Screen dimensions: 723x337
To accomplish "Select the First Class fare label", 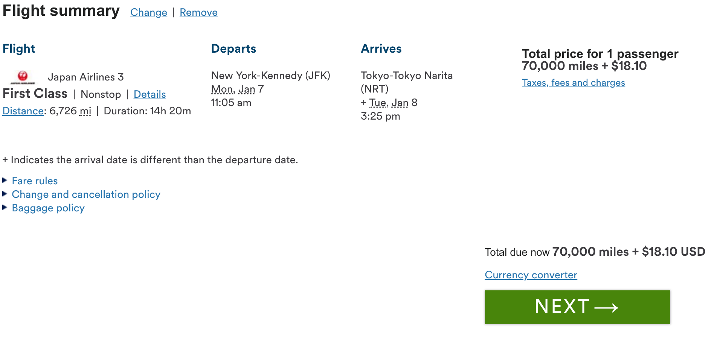I will [35, 94].
